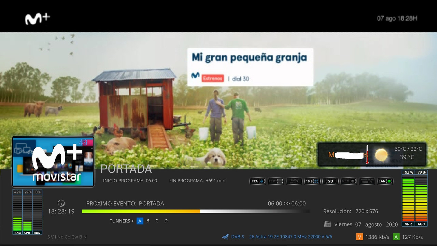
Task: Click the event progress bar
Action: pos(196,211)
